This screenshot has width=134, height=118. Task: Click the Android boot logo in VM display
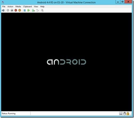tap(66, 62)
